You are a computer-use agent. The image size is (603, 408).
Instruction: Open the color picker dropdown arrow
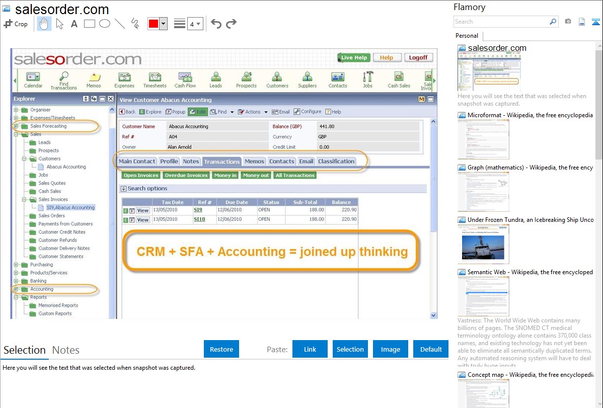click(x=163, y=24)
